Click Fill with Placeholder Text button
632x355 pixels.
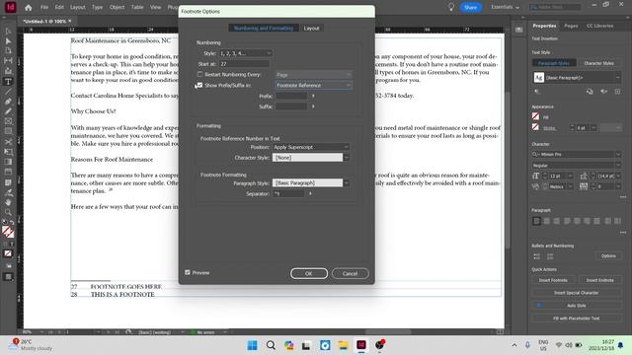576,318
